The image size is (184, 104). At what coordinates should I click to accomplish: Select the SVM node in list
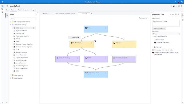tap(17, 71)
